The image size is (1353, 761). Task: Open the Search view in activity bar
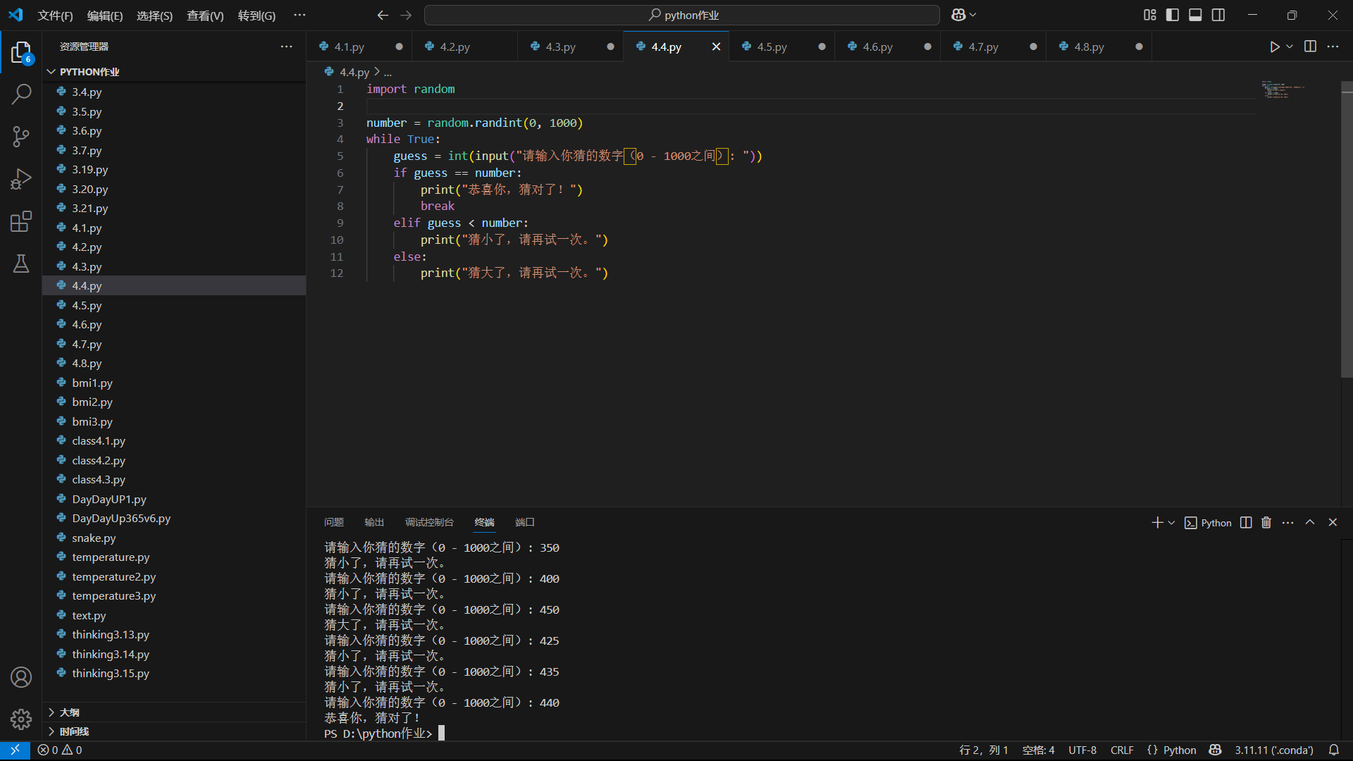21,94
